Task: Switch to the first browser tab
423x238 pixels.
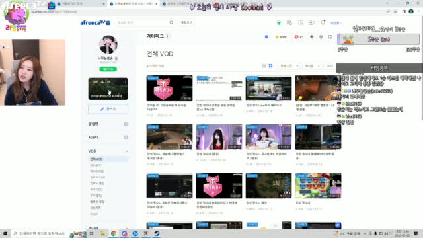Action: [x=81, y=4]
